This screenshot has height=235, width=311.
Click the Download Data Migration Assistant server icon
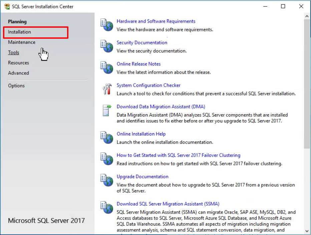point(107,110)
